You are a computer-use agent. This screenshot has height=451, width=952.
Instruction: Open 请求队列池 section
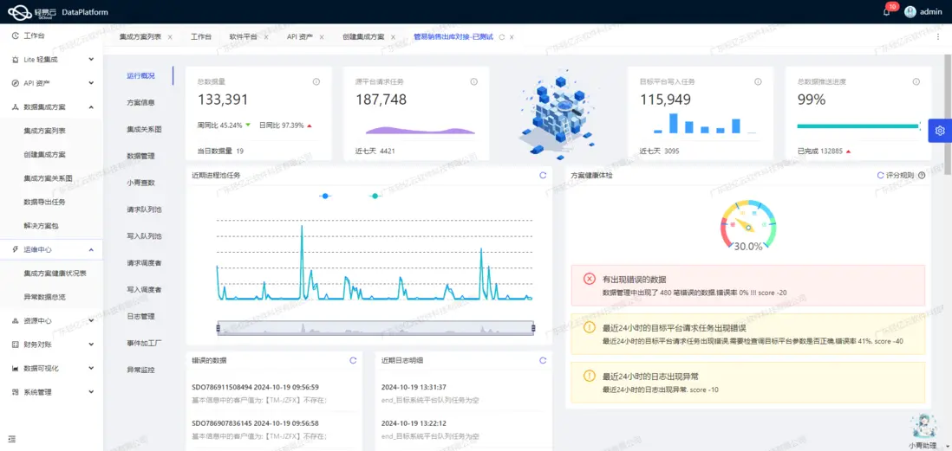coord(144,209)
